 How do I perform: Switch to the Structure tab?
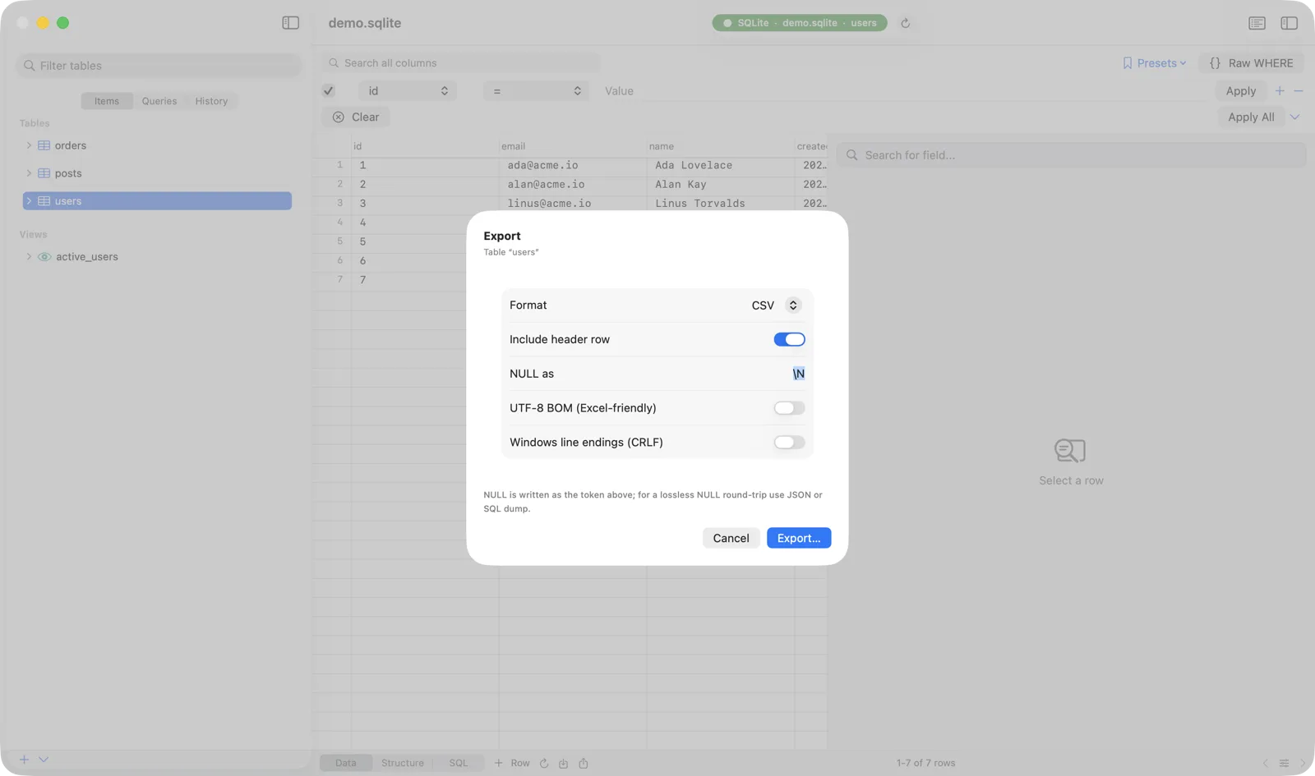click(403, 763)
